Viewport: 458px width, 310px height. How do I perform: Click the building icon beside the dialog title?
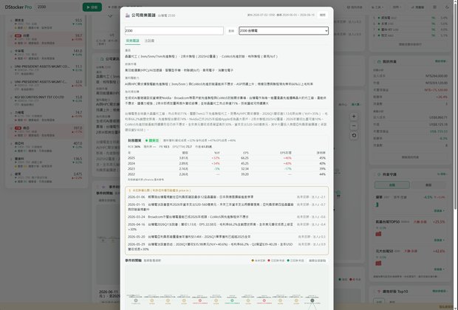click(127, 15)
